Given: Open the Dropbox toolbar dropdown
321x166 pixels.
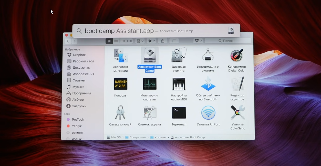Looking at the screenshot, I should tap(198, 41).
